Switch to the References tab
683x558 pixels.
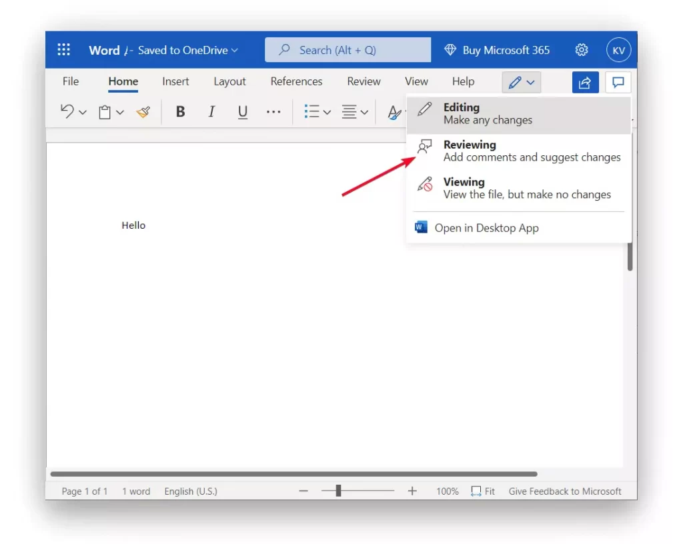click(296, 81)
